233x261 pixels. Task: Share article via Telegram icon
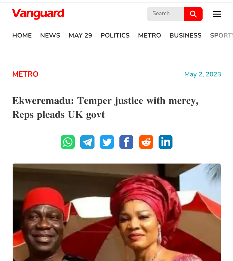pyautogui.click(x=87, y=142)
